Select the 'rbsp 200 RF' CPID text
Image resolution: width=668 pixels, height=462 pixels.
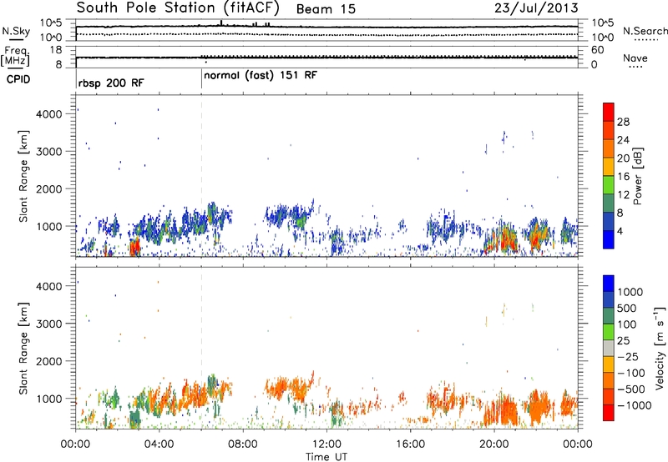tap(111, 83)
